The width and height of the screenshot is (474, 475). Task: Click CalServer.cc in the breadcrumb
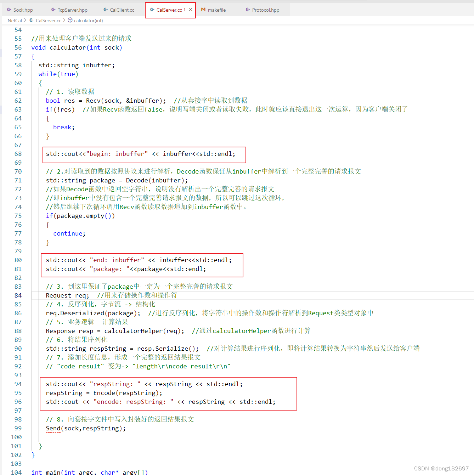click(49, 21)
